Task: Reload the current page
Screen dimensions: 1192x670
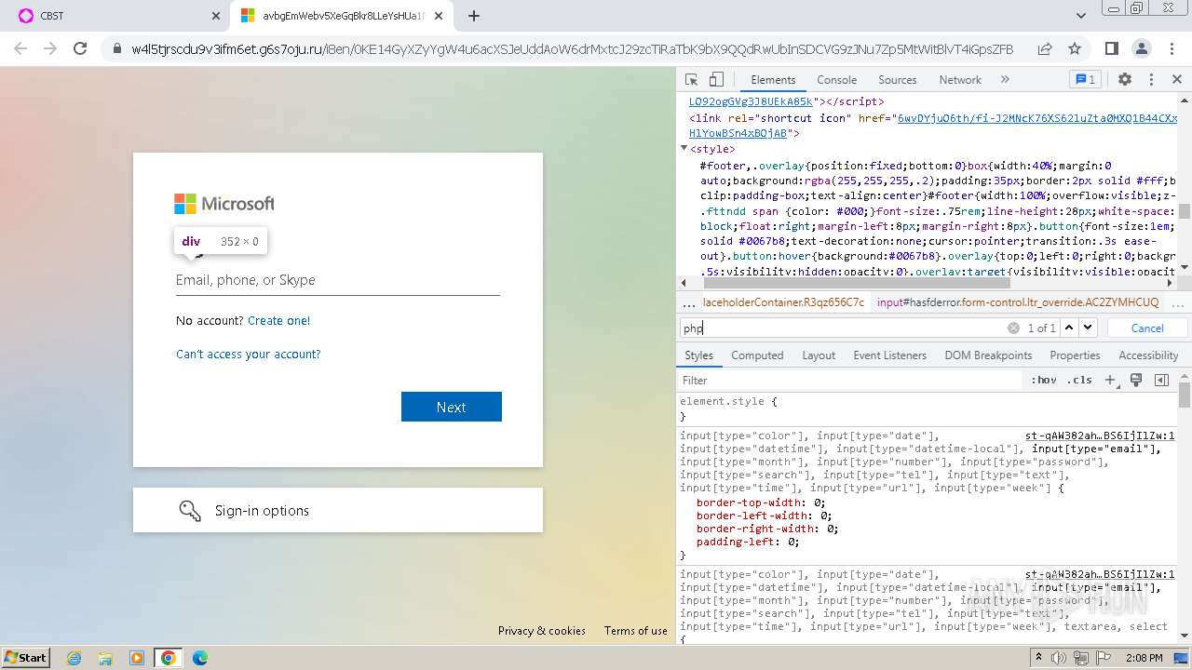Action: (x=80, y=49)
